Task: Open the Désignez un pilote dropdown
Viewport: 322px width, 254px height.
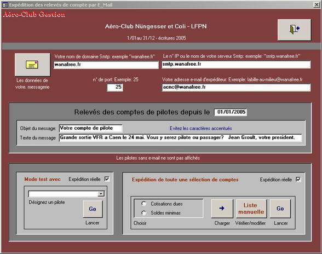Action: [101, 194]
